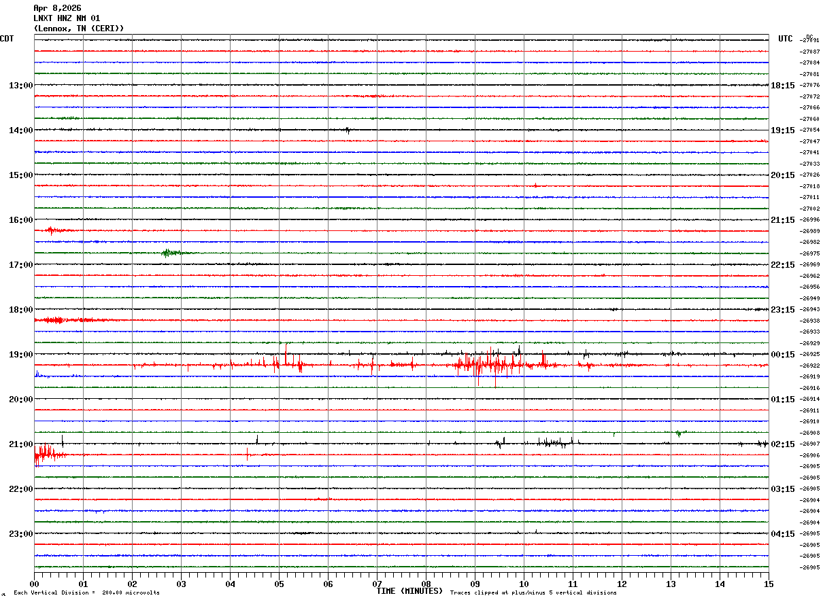Click the DC offset value -26907

pyautogui.click(x=809, y=444)
